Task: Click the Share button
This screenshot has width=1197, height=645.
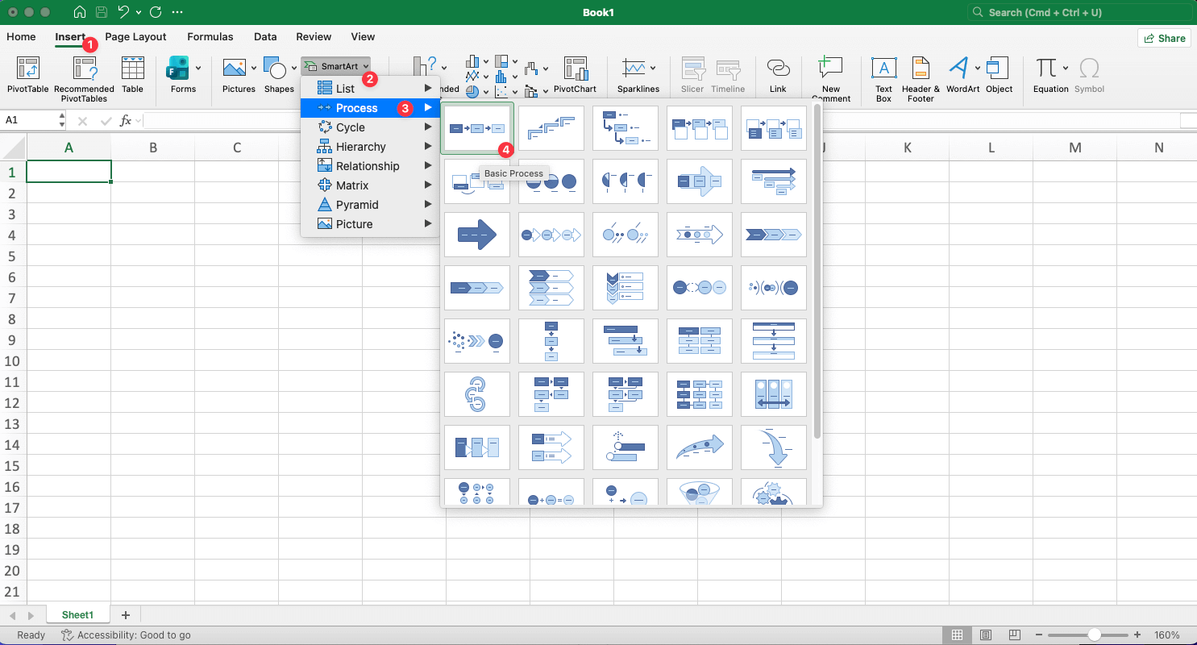Action: pyautogui.click(x=1164, y=38)
